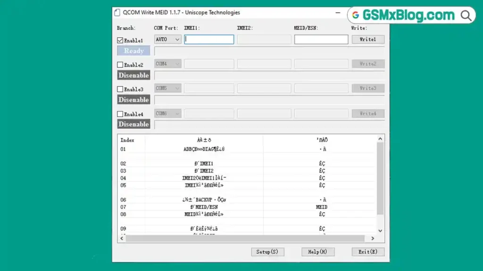
Task: Click the Write2 button
Action: pyautogui.click(x=368, y=64)
